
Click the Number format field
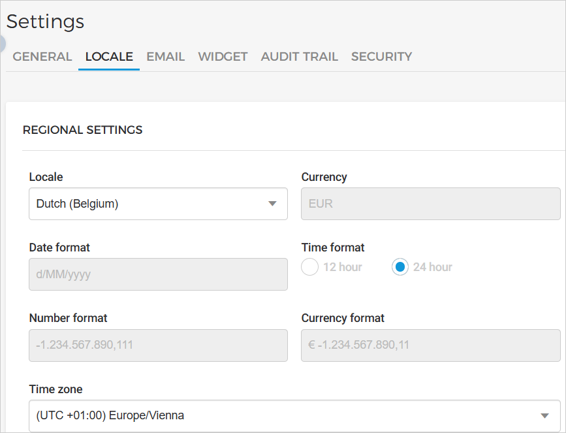(158, 345)
